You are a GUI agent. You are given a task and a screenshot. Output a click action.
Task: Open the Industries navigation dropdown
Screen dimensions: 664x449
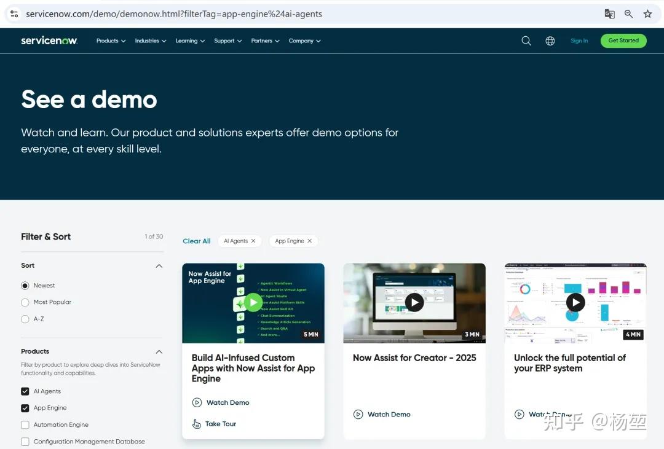click(151, 41)
